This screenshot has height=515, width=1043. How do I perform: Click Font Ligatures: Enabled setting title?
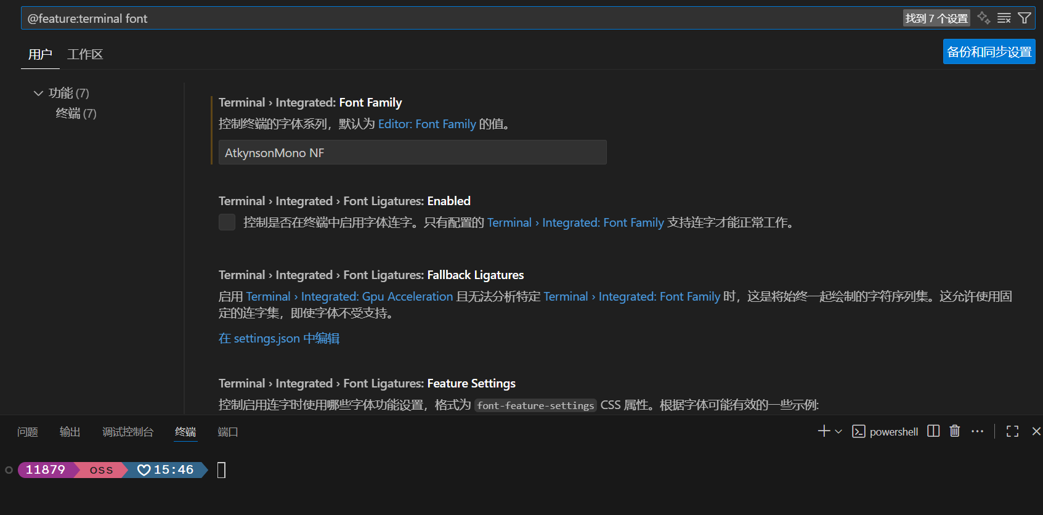click(x=344, y=201)
